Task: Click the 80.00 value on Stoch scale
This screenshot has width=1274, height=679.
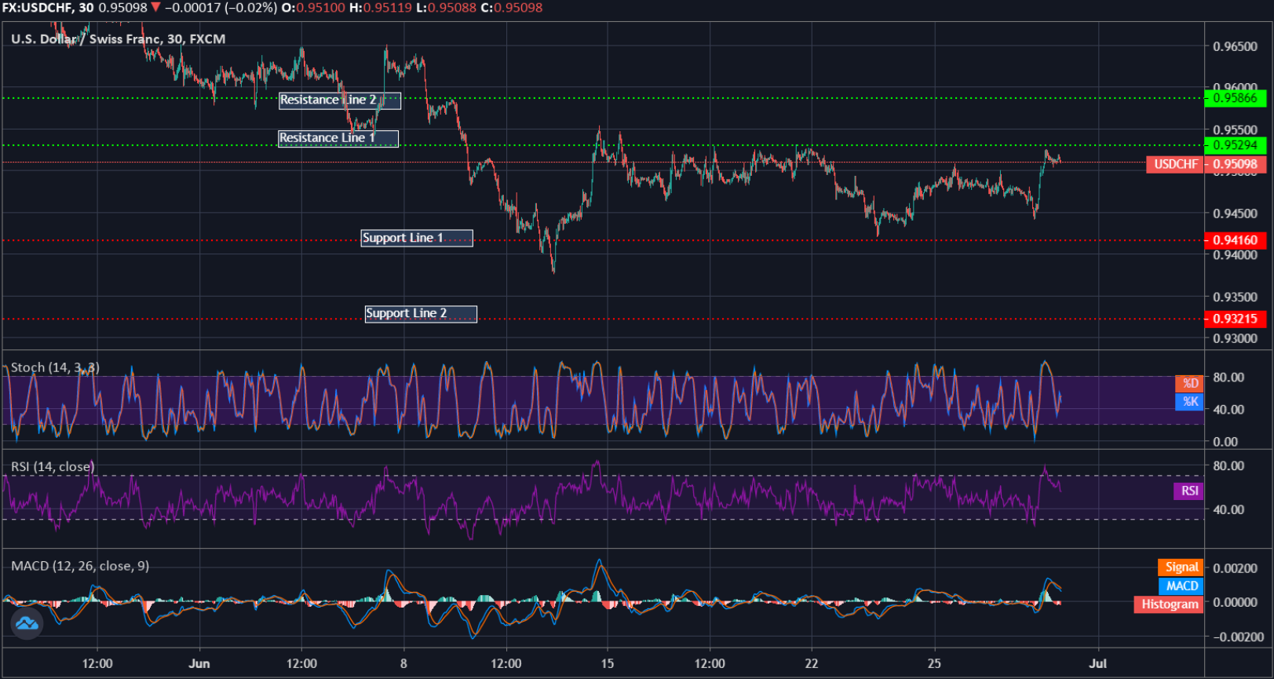Action: pyautogui.click(x=1228, y=378)
